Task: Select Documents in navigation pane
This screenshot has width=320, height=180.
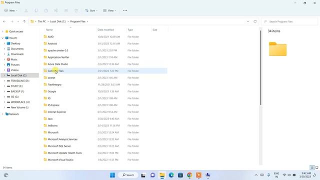Action: (17, 49)
